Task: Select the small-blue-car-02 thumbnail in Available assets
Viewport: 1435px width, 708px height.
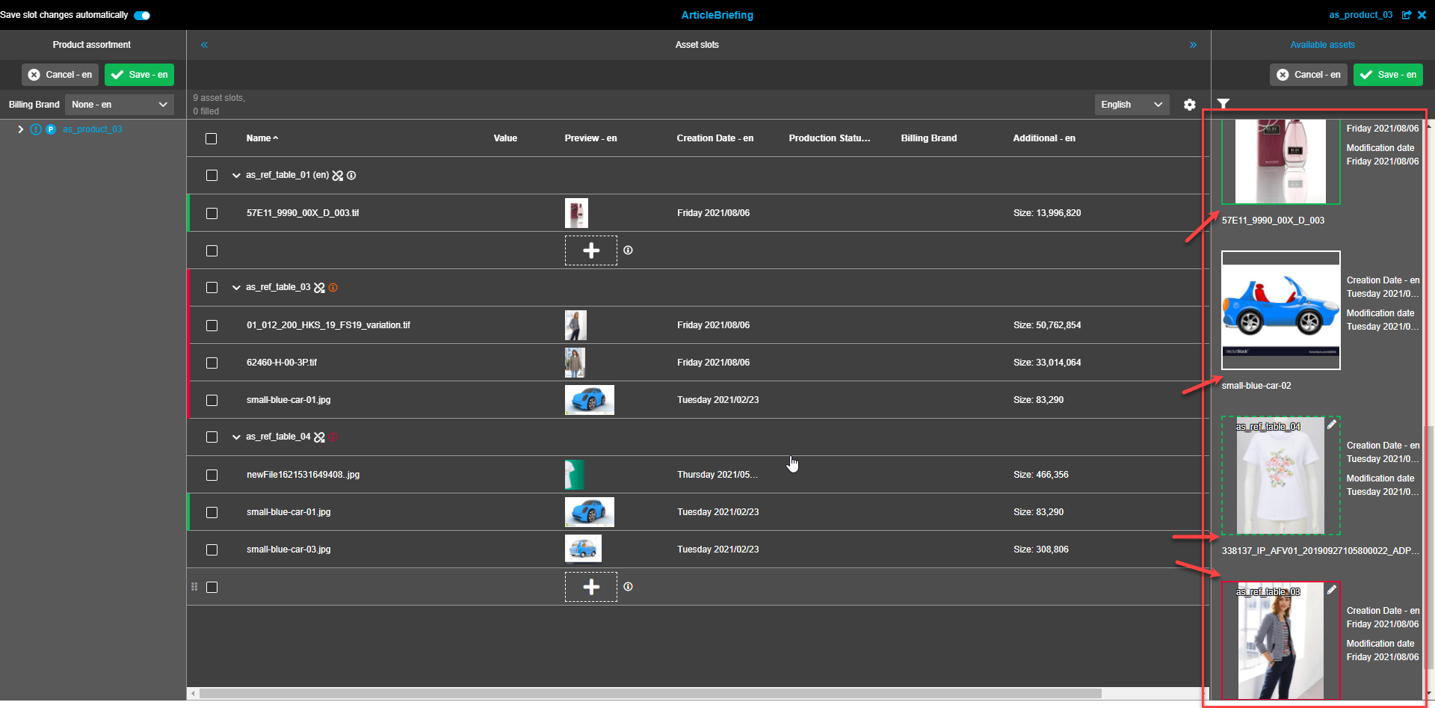Action: (1280, 310)
